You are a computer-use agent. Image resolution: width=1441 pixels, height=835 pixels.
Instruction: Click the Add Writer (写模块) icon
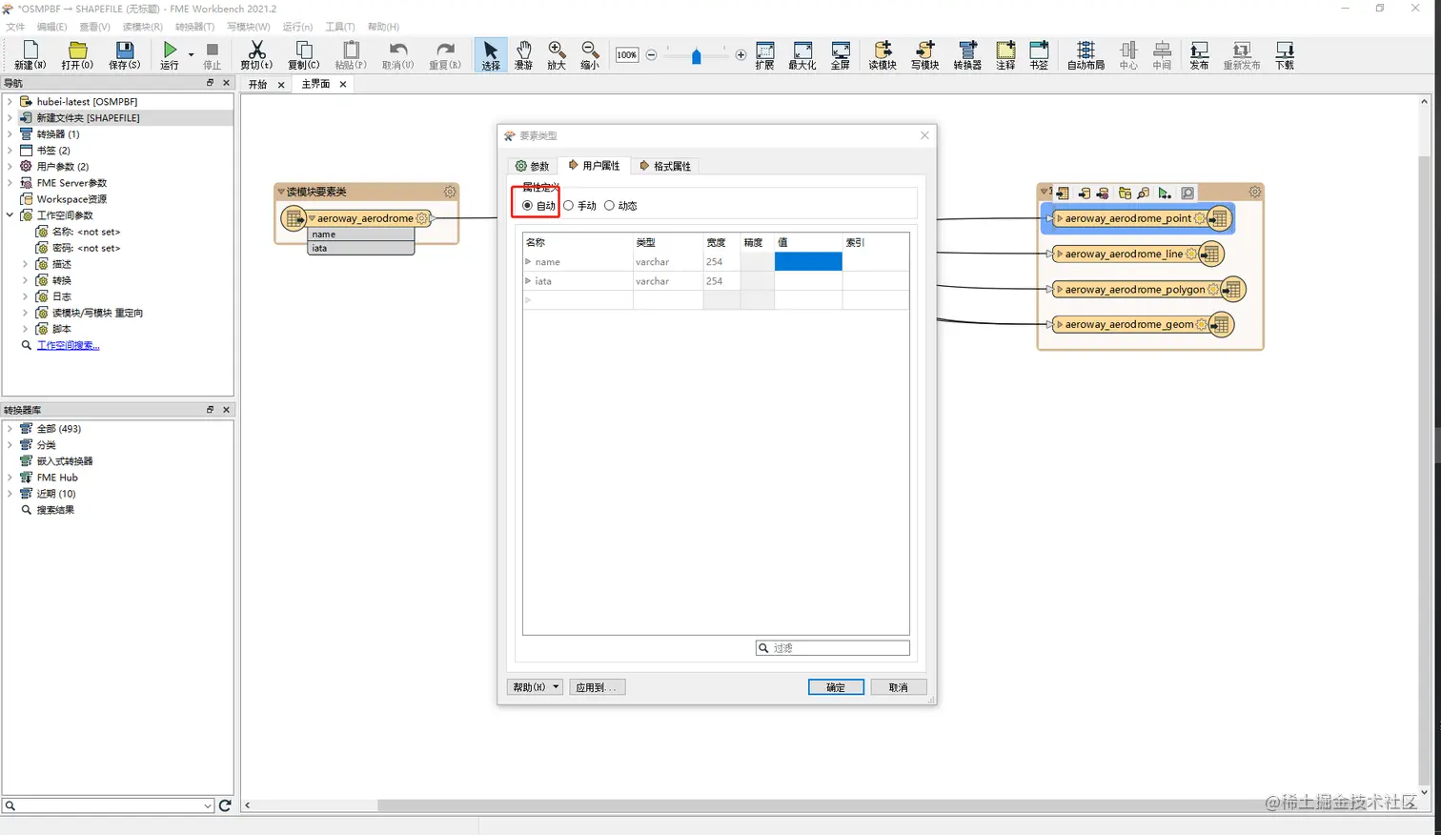[x=924, y=55]
